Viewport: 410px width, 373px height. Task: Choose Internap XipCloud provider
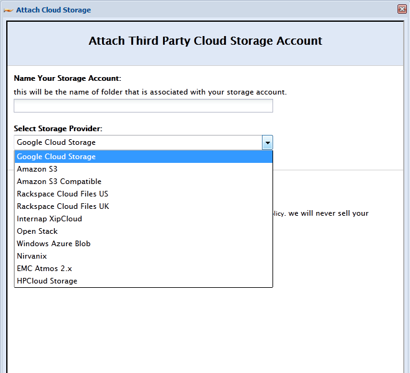point(144,219)
